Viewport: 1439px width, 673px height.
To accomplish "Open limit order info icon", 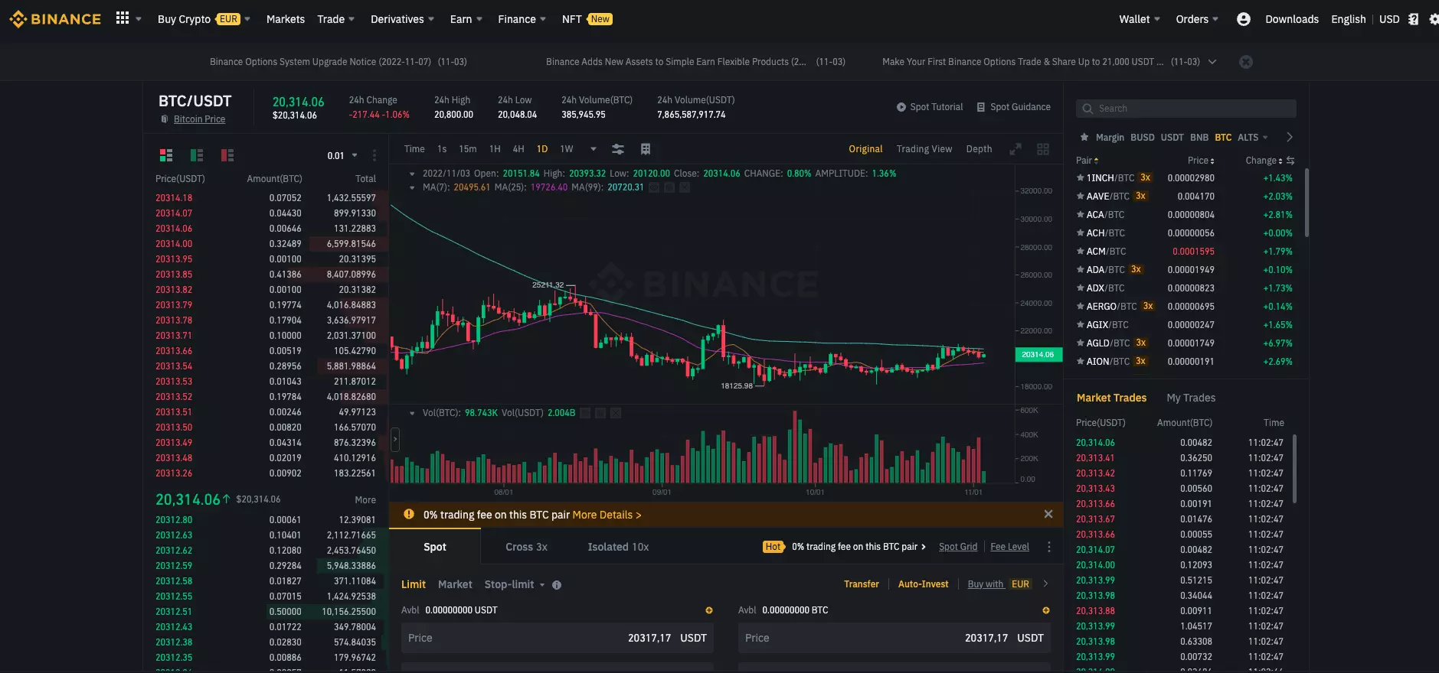I will pyautogui.click(x=557, y=585).
